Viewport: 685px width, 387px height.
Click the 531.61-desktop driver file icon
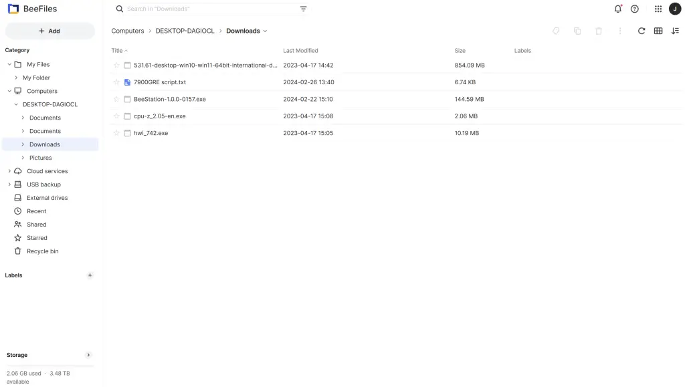point(127,66)
